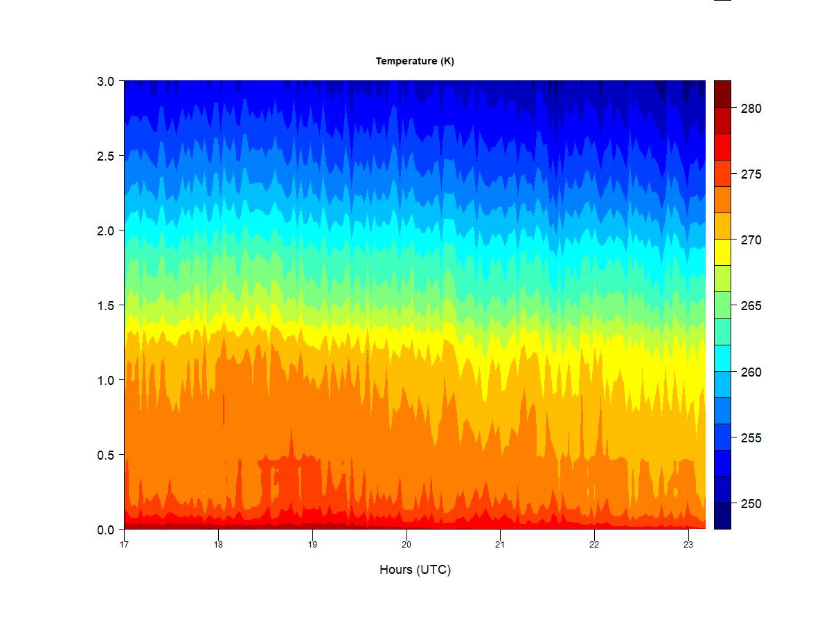Click the "Temperature (K)" plot title

click(x=415, y=61)
